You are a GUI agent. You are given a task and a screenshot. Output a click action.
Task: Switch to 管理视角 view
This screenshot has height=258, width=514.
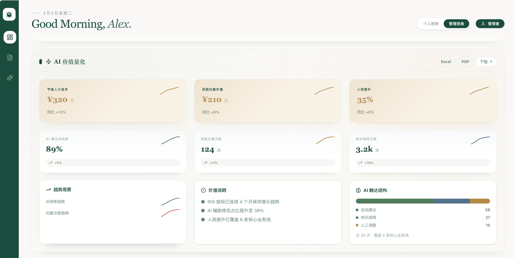click(456, 24)
